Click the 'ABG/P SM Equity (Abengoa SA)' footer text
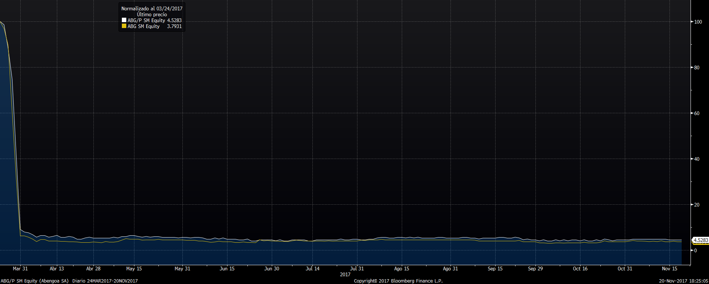 [x=35, y=281]
